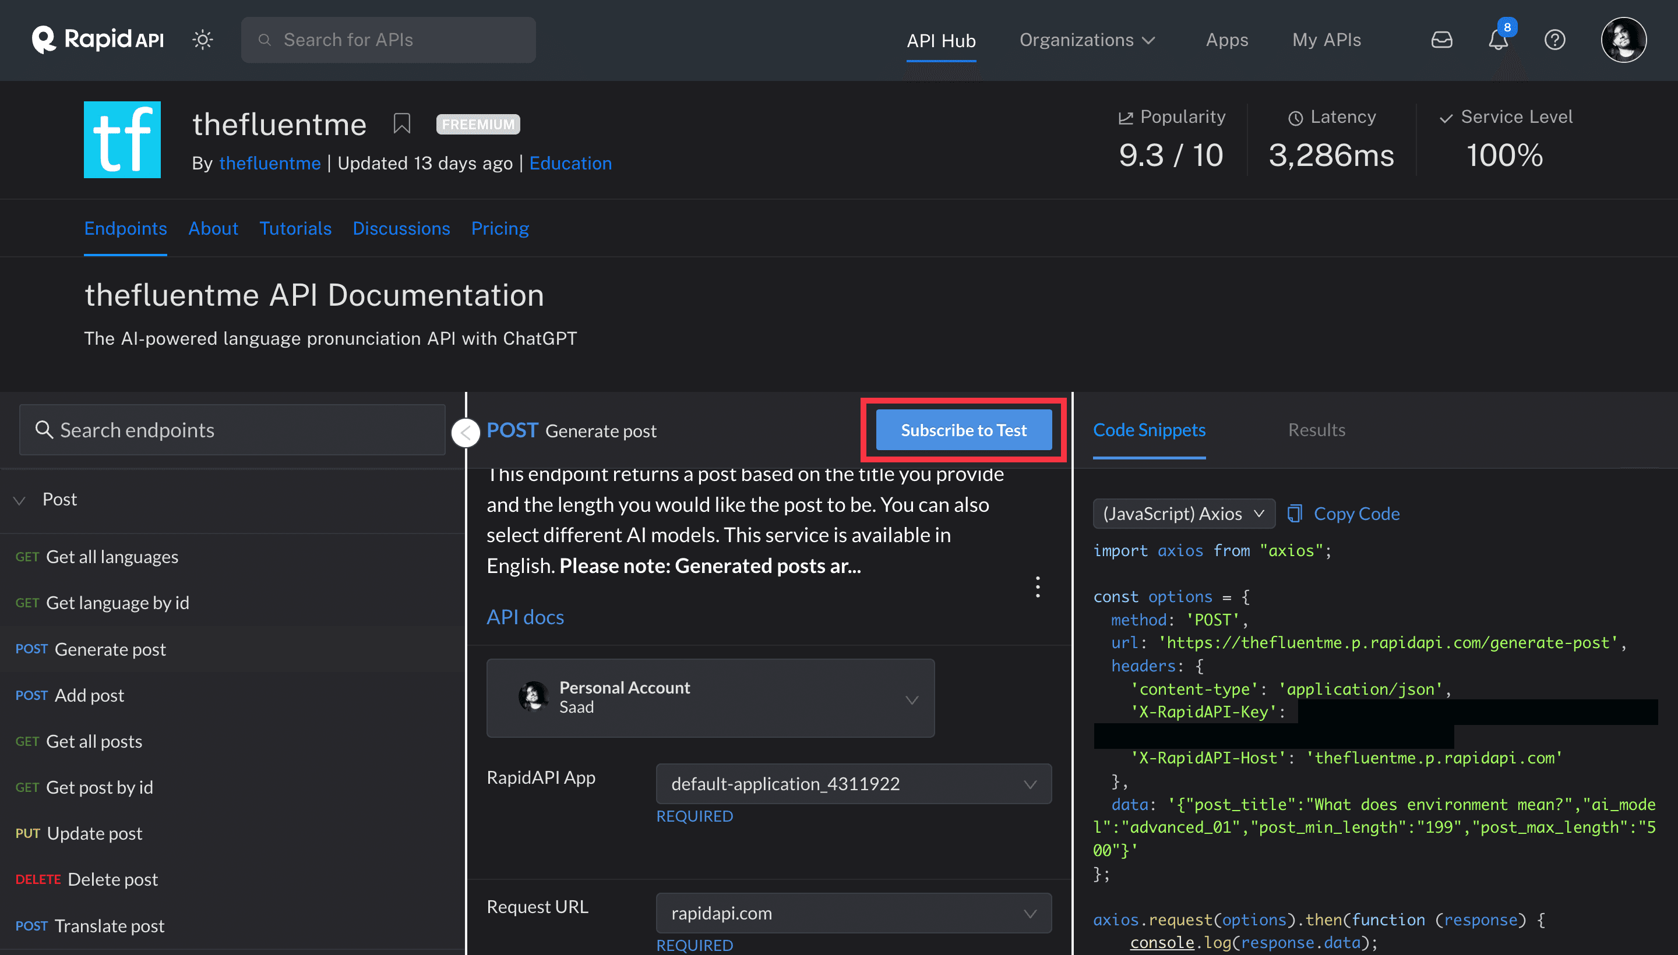The height and width of the screenshot is (955, 1678).
Task: Focus the Search for APIs field
Action: [x=389, y=40]
